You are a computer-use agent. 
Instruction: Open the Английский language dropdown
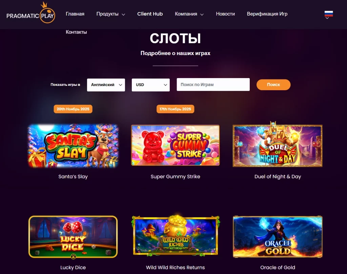106,85
